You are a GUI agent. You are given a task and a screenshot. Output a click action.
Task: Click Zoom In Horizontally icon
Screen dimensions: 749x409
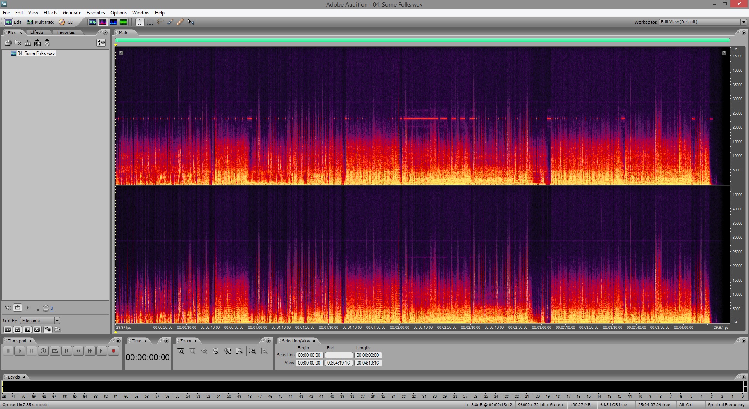pyautogui.click(x=181, y=351)
